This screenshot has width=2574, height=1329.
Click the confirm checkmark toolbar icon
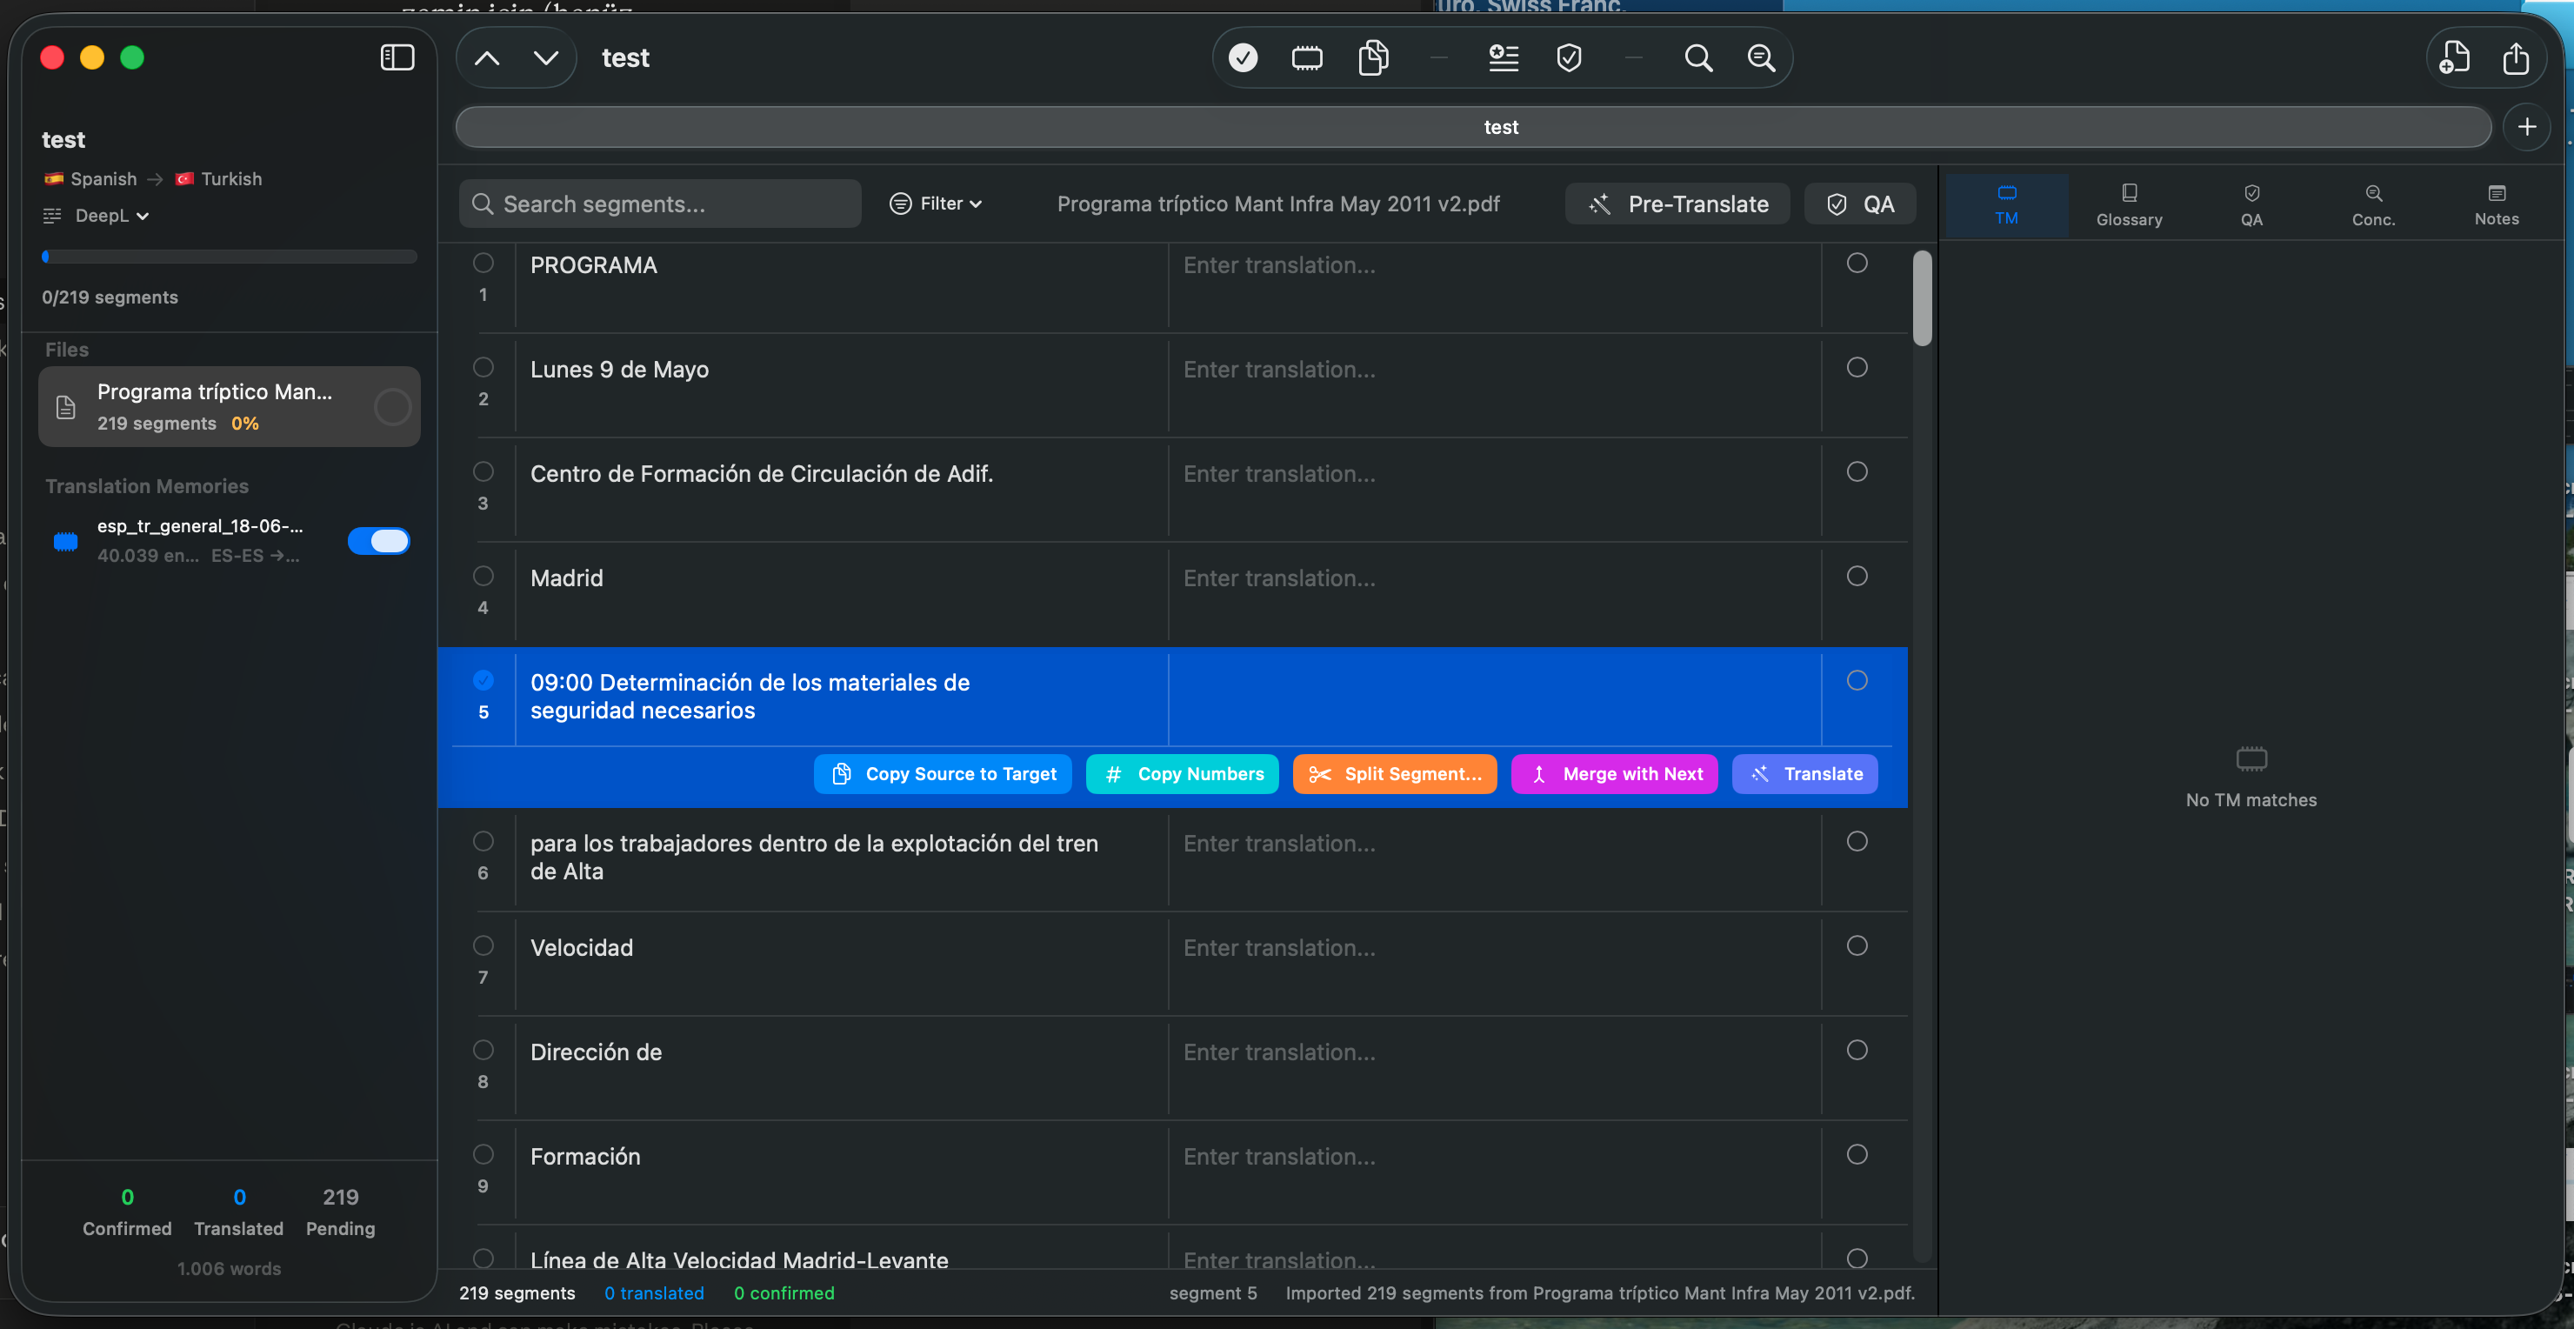click(x=1242, y=58)
